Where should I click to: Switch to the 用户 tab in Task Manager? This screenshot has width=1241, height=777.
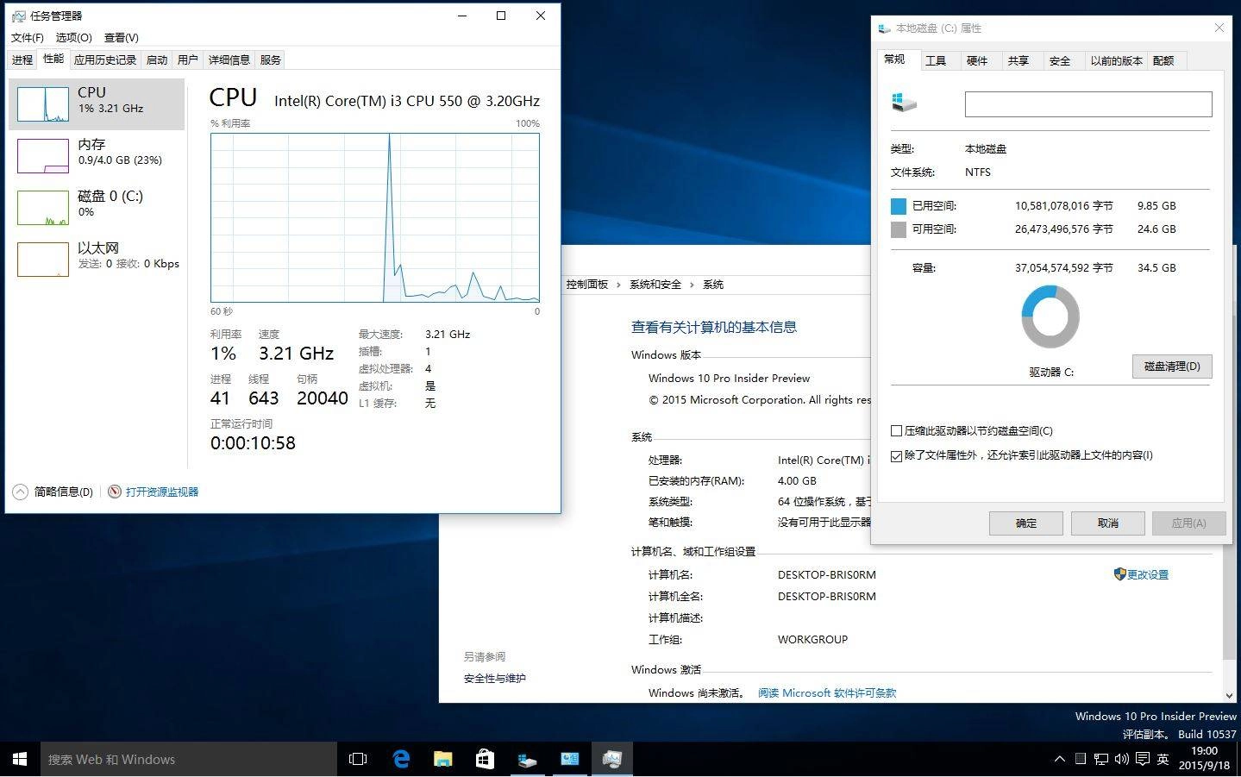188,60
